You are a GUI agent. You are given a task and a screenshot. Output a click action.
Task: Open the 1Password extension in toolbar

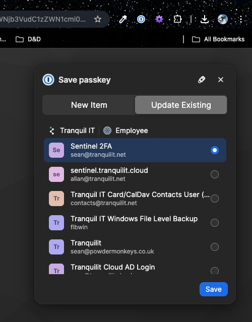[141, 19]
